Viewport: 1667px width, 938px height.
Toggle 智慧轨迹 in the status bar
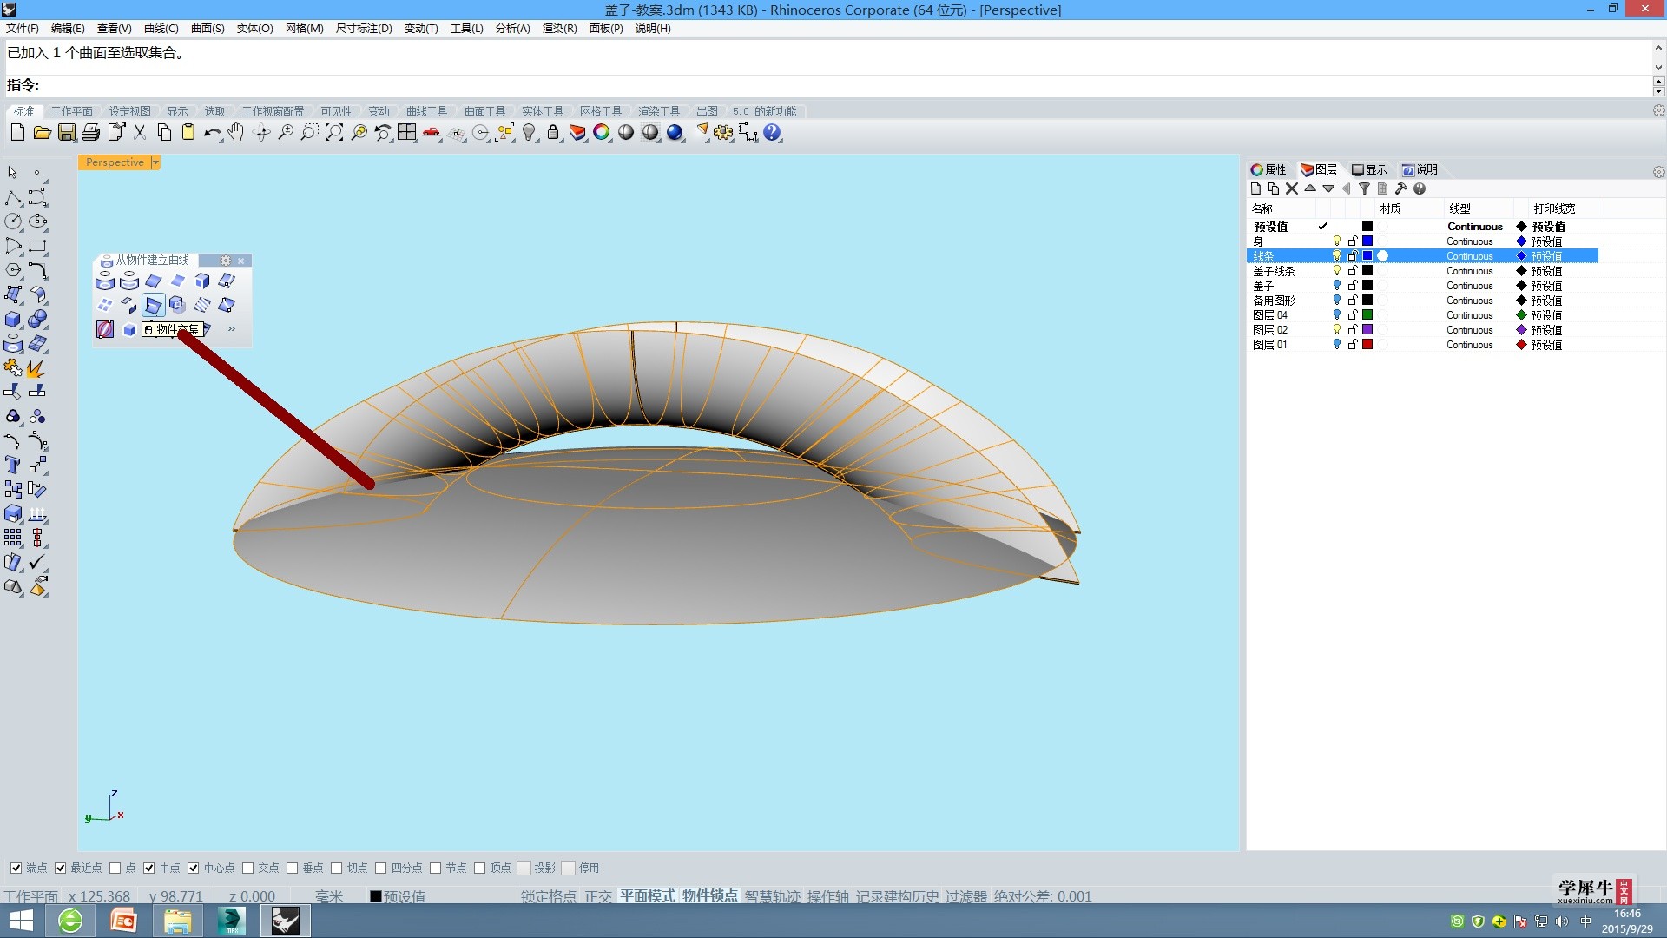[773, 896]
